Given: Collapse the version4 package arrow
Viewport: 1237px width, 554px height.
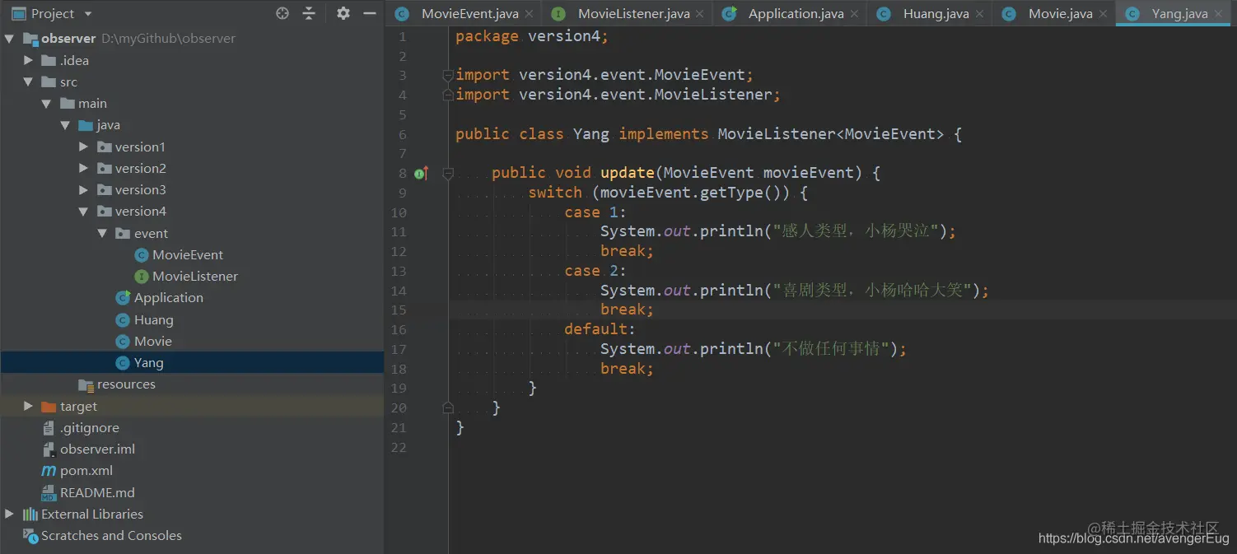Looking at the screenshot, I should [x=83, y=212].
